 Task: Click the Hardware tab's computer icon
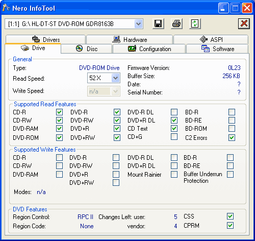(x=116, y=39)
